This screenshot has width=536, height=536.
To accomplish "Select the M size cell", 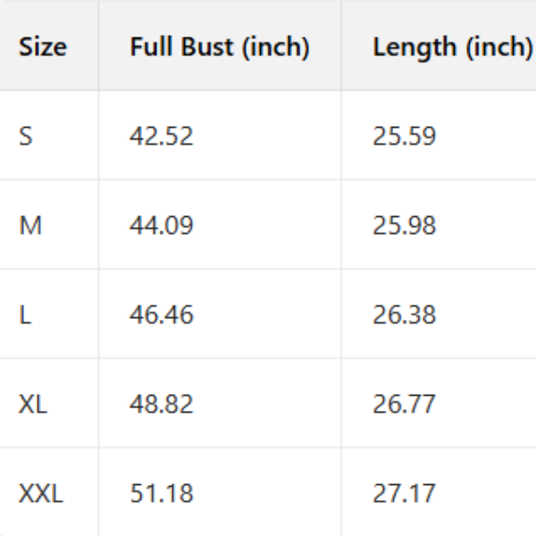I will click(x=30, y=225).
